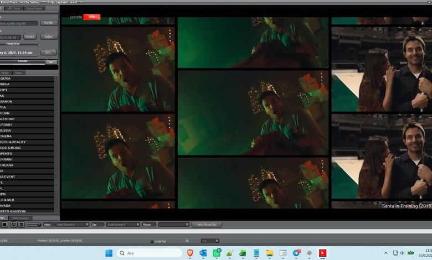The width and height of the screenshot is (432, 260).
Task: Open the green Excel-style app in the taskbar
Action: pyautogui.click(x=243, y=253)
